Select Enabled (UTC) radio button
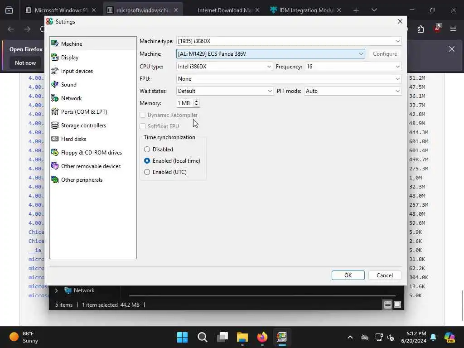This screenshot has height=348, width=464. [147, 172]
